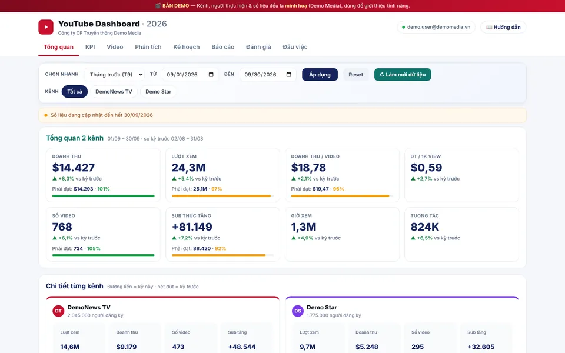Click the Từ date field 09/01/2026
The height and width of the screenshot is (353, 565).
190,75
